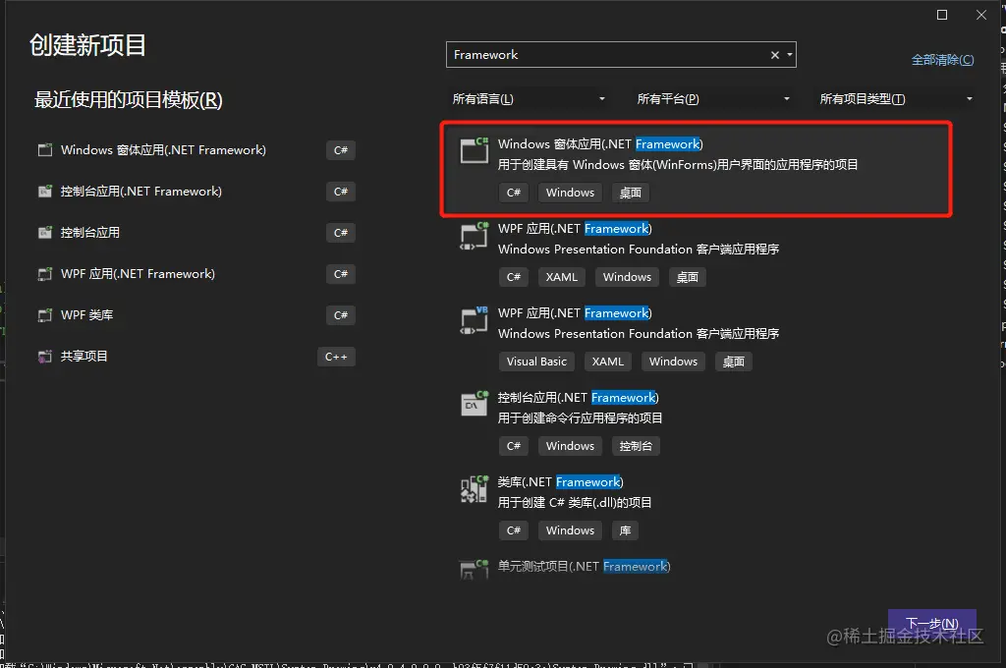
Task: Click recent 控制台应用(.NET Framework) icon
Action: click(45, 192)
